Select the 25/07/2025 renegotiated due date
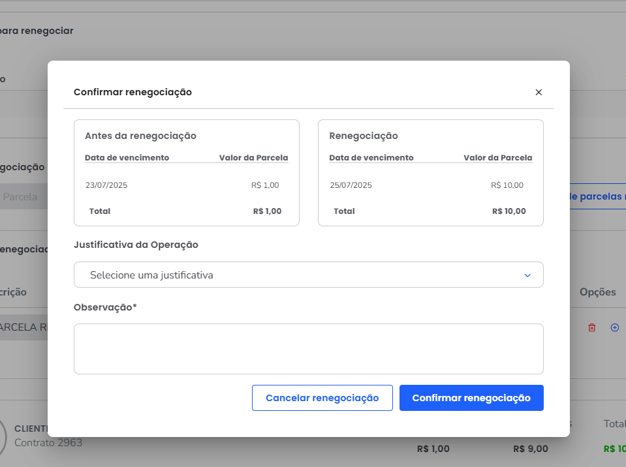 pos(351,185)
